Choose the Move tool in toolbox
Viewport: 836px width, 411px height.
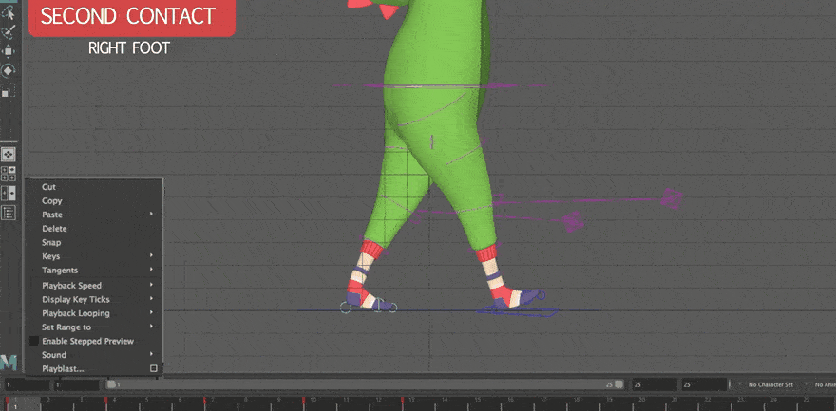coord(9,51)
